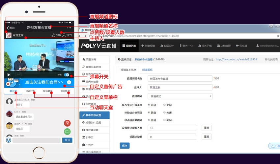Click the first chat user's avatar
This screenshot has width=280, height=164.
[x=9, y=101]
